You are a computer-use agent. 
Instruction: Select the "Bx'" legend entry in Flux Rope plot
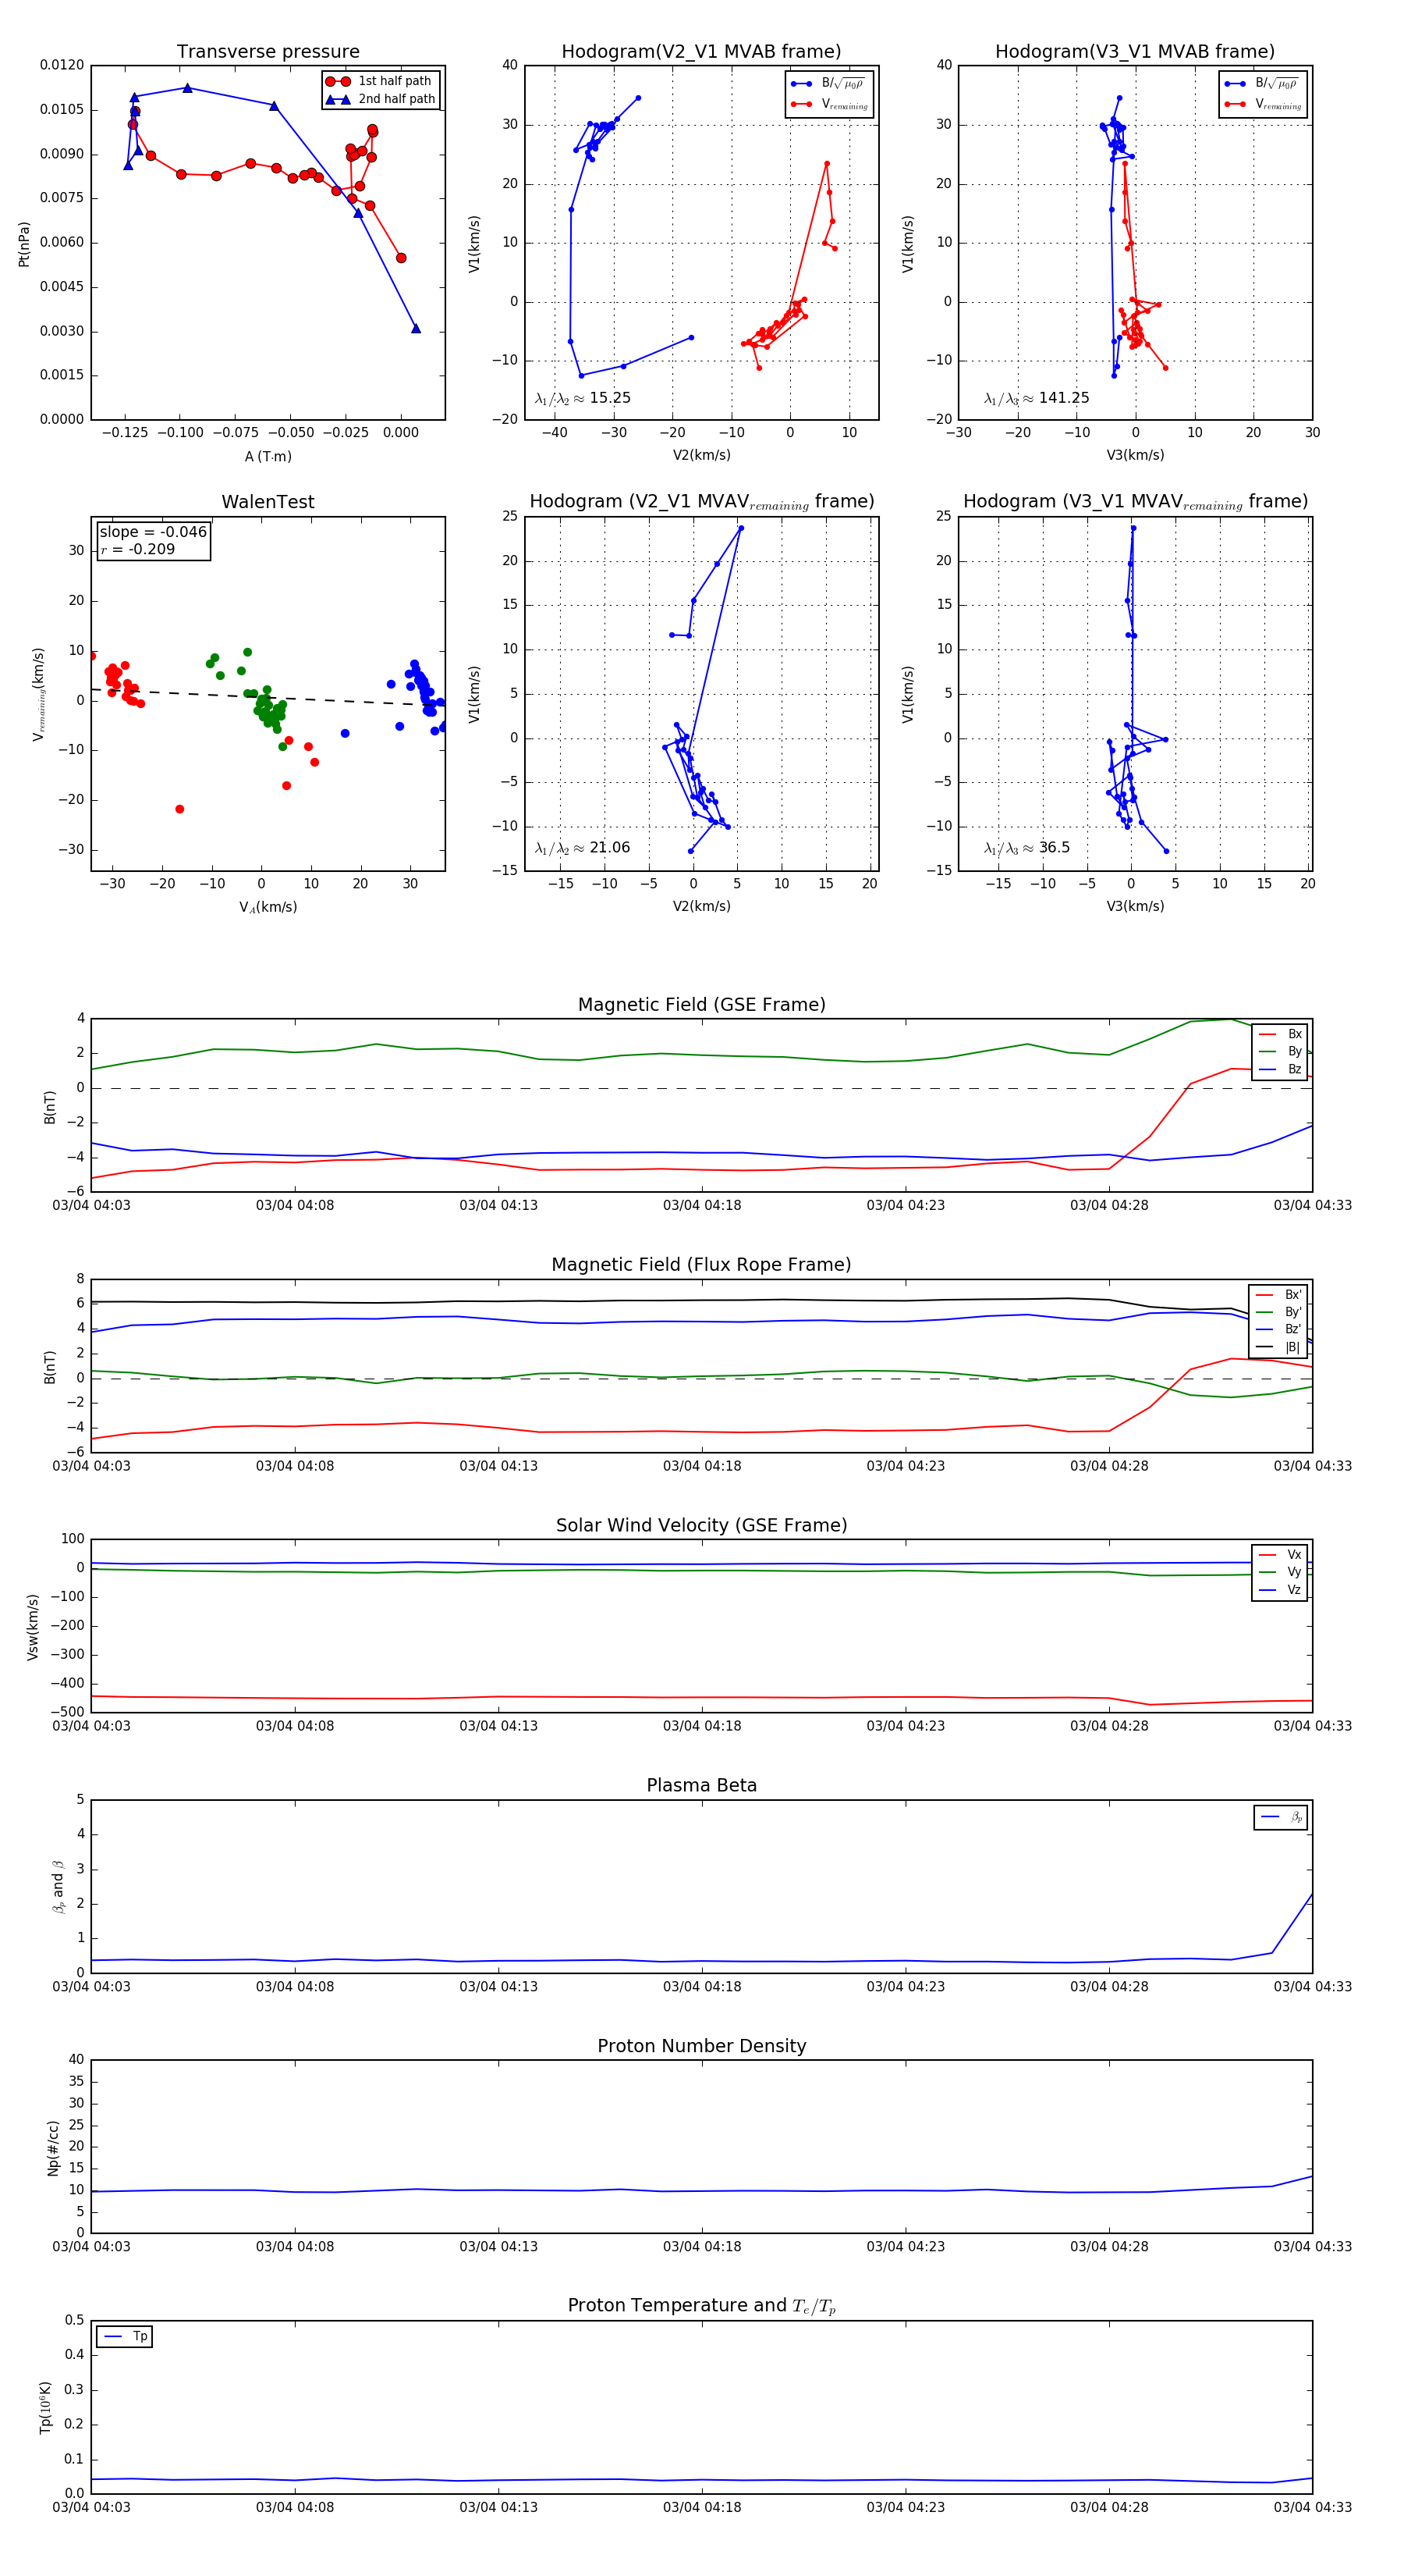point(1279,1295)
